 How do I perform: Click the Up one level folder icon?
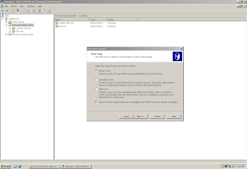point(13,11)
